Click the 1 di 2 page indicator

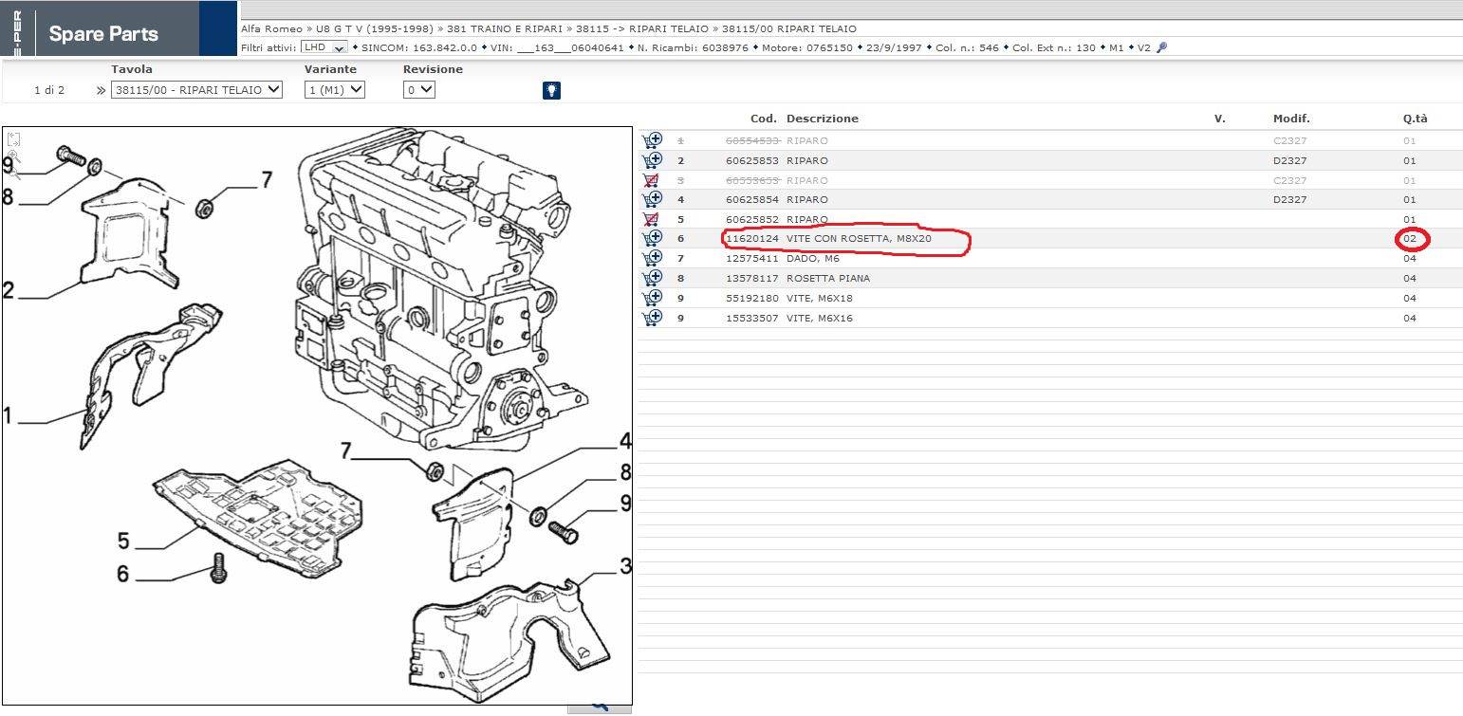(48, 90)
